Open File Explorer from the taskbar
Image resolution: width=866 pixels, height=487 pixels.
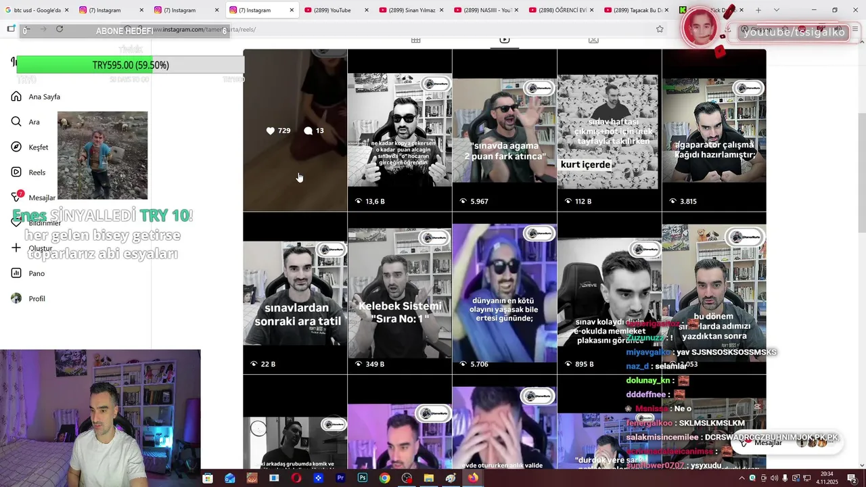pos(428,478)
